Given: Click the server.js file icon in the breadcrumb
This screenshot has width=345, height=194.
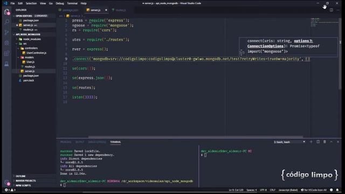Looking at the screenshot, I should [68, 16].
